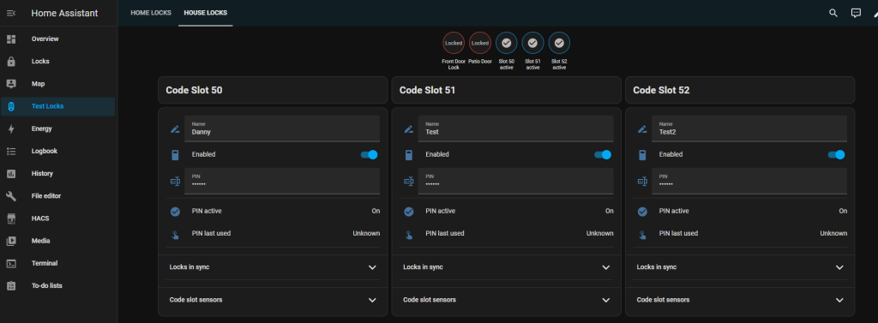
Task: Click the device icon beside Enabled in Code Slot 51
Action: coord(409,155)
